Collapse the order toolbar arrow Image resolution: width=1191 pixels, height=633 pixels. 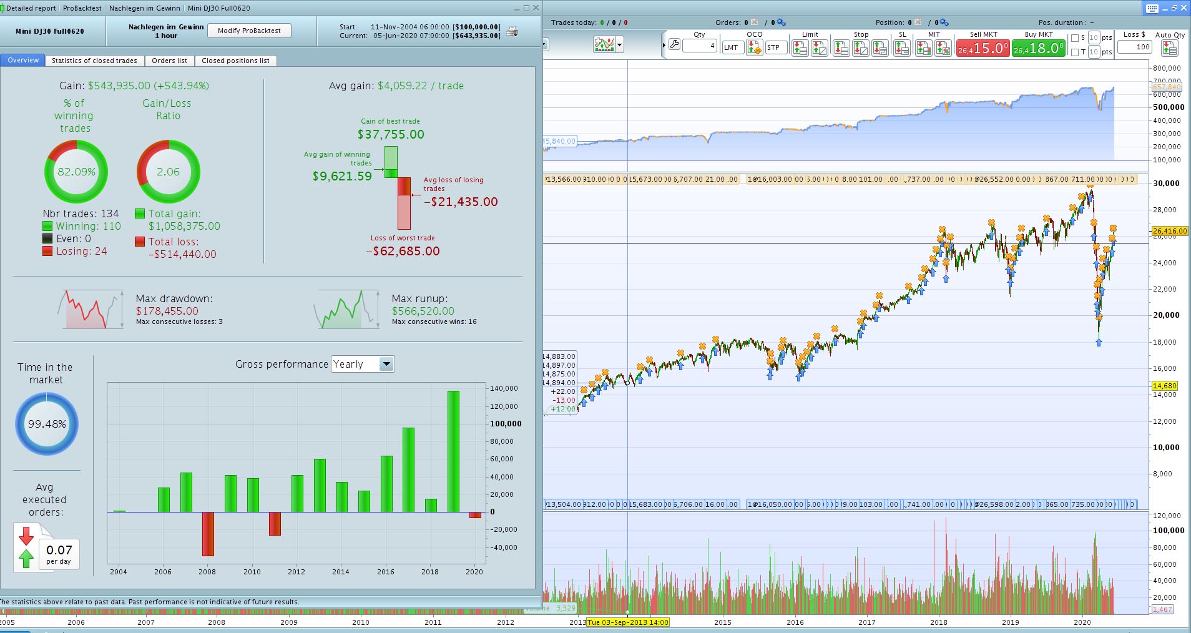(664, 45)
